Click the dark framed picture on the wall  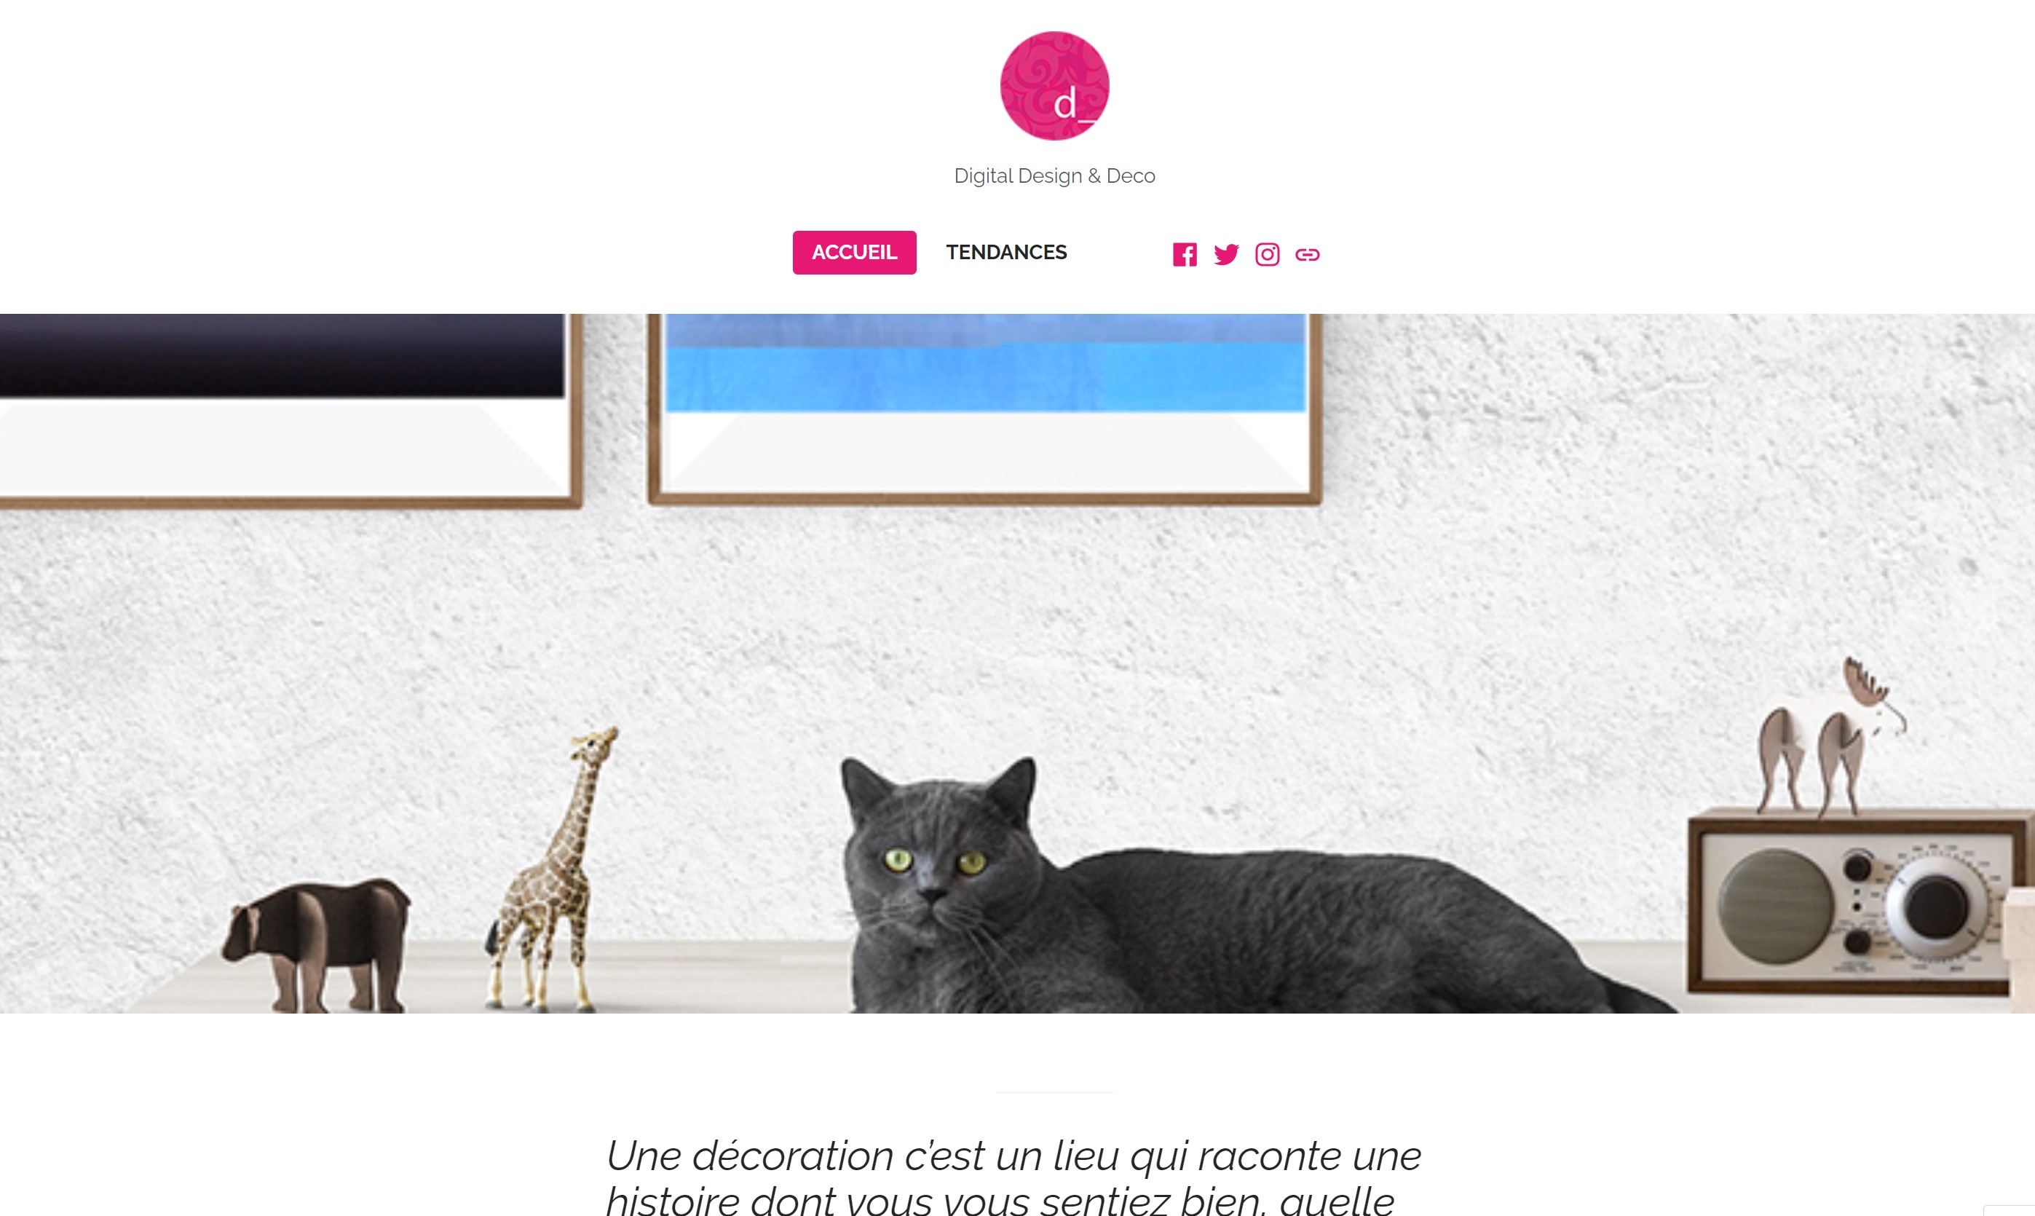(290, 410)
